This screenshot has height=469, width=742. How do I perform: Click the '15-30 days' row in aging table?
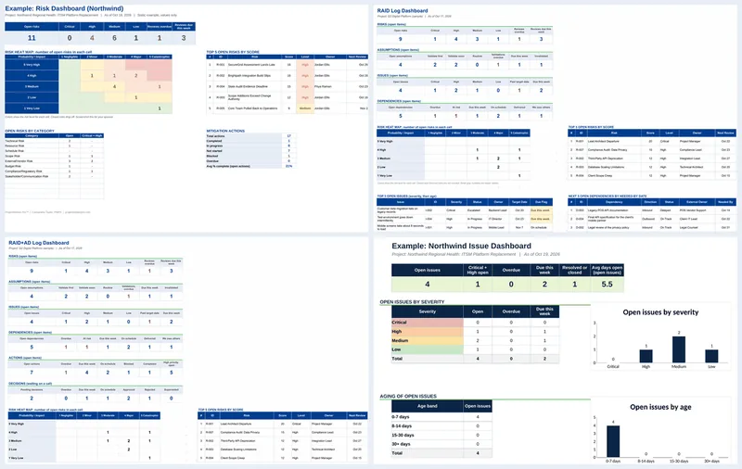[x=441, y=435]
